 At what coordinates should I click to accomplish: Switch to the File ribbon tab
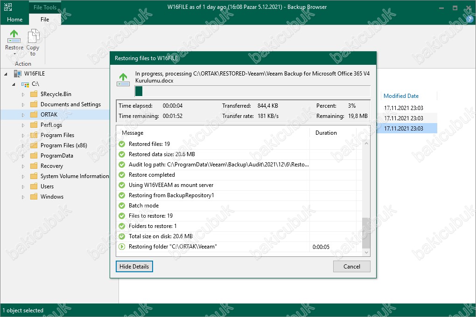pyautogui.click(x=45, y=20)
